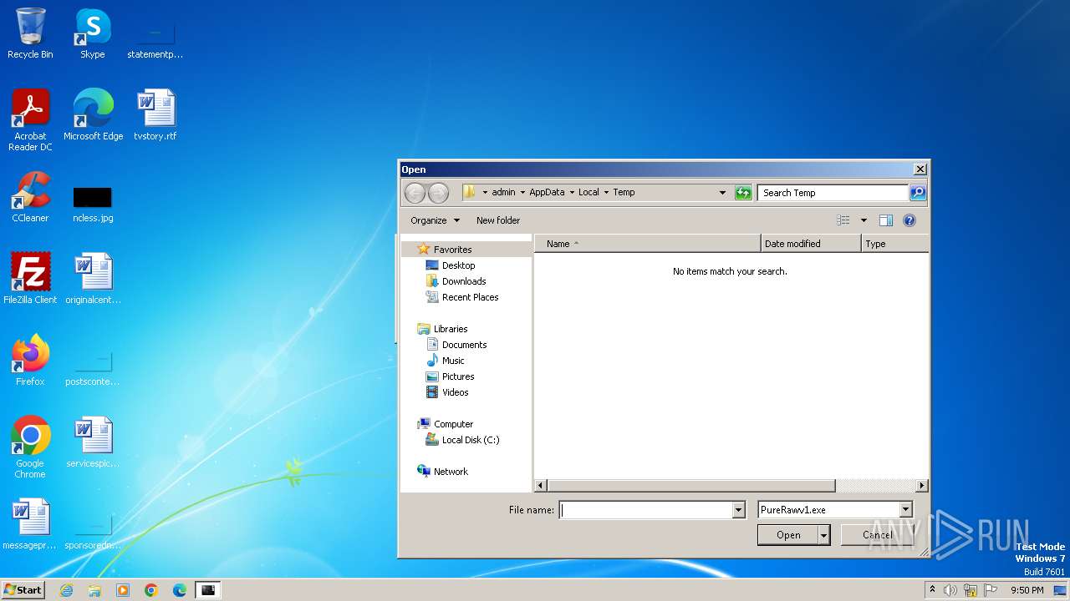Expand the AppData breadcrumb arrow
This screenshot has height=601, width=1070.
(x=572, y=193)
